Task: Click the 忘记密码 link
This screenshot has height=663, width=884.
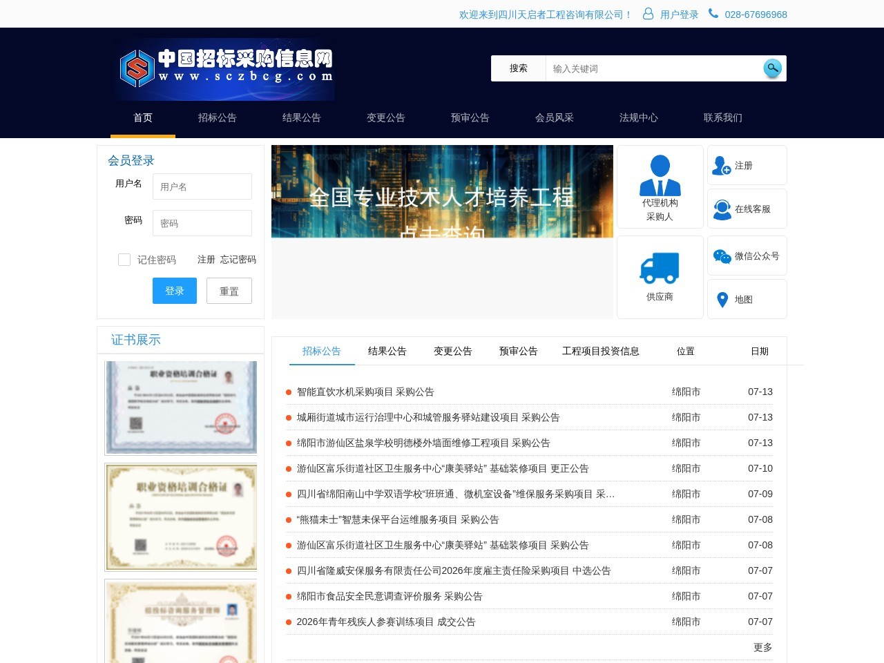Action: (x=238, y=260)
